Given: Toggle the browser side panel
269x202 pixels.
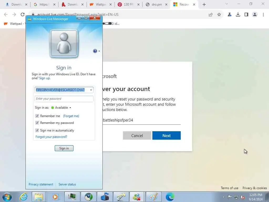Looking at the screenshot, I should tap(246, 15).
